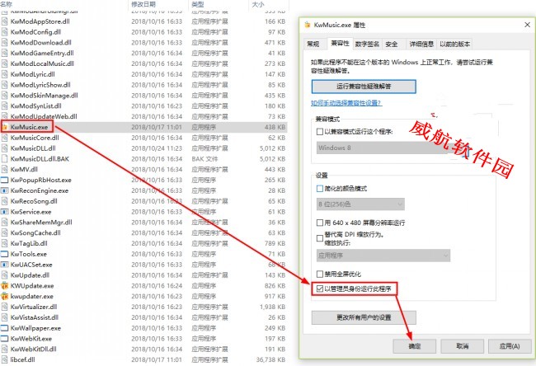Click the KwReconEngine.exe file icon
This screenshot has height=366, width=536.
coord(4,190)
